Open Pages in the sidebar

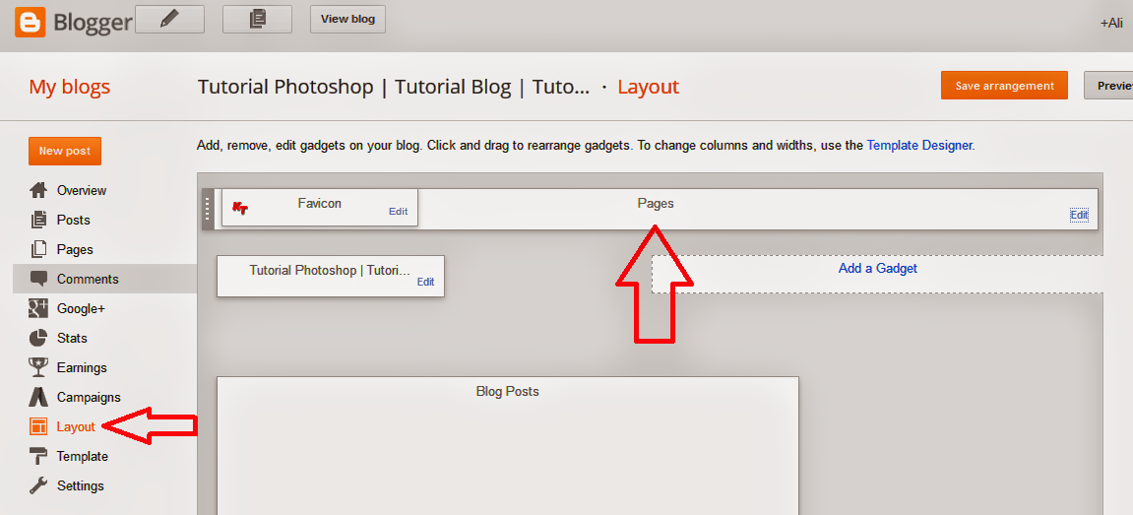click(75, 249)
